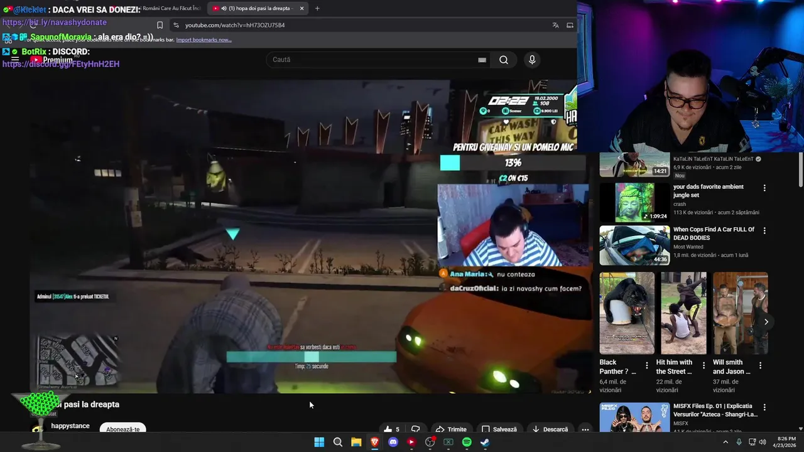
Task: Share video using Trimite button
Action: 451,429
